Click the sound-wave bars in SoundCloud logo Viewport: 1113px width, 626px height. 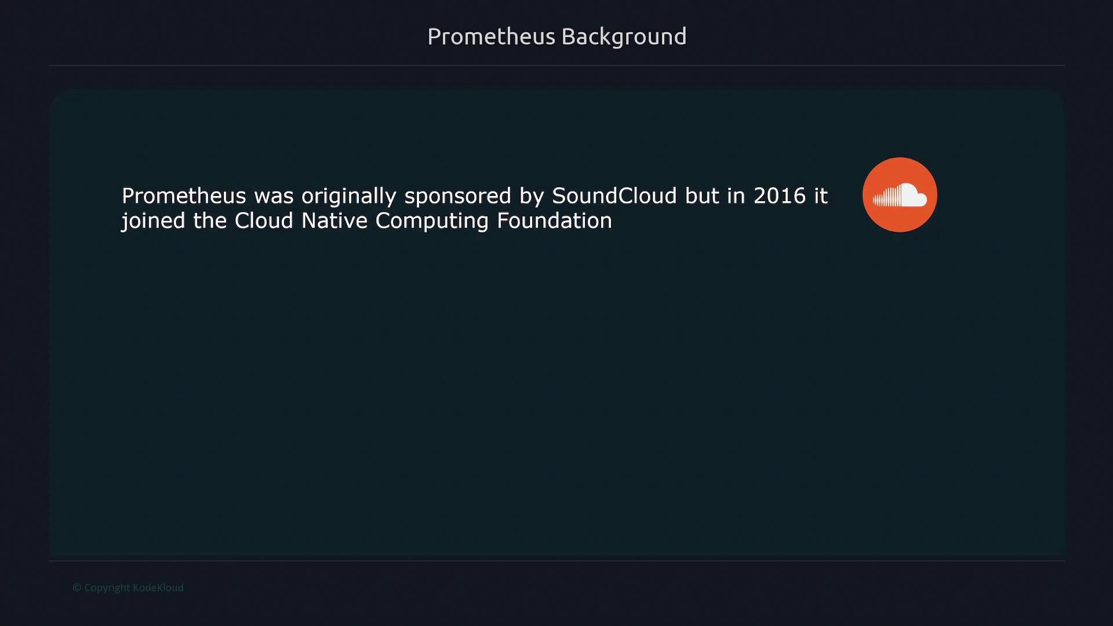(x=885, y=198)
